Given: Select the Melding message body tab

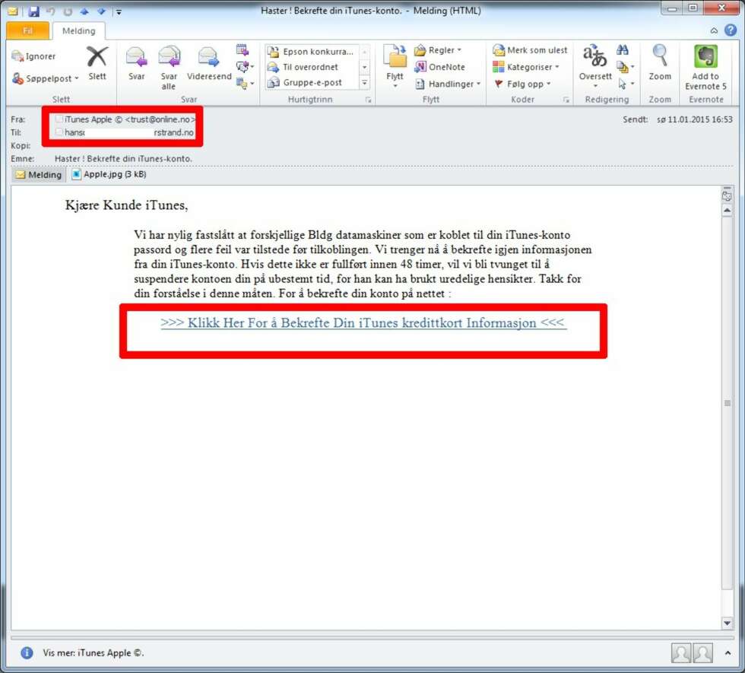Looking at the screenshot, I should 39,174.
